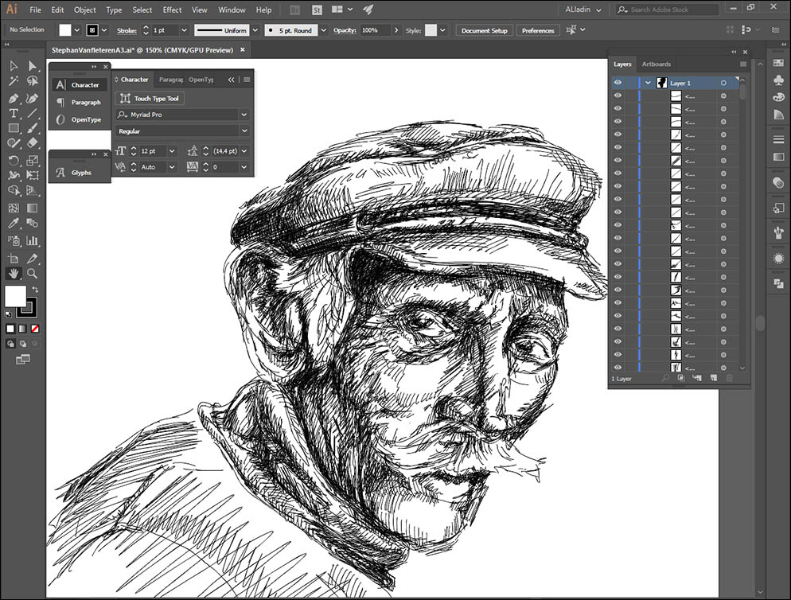
Task: Open Preferences from the control bar
Action: click(x=538, y=30)
